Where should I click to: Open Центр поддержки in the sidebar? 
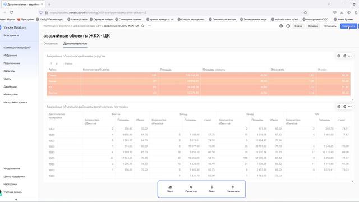(x=15, y=177)
